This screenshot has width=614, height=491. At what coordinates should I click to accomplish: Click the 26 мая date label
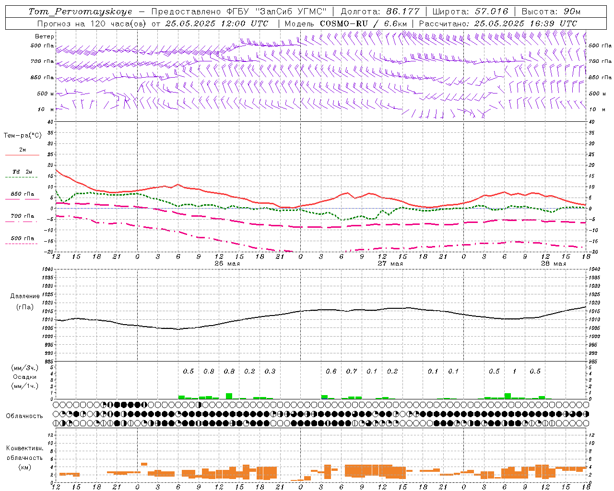(227, 264)
